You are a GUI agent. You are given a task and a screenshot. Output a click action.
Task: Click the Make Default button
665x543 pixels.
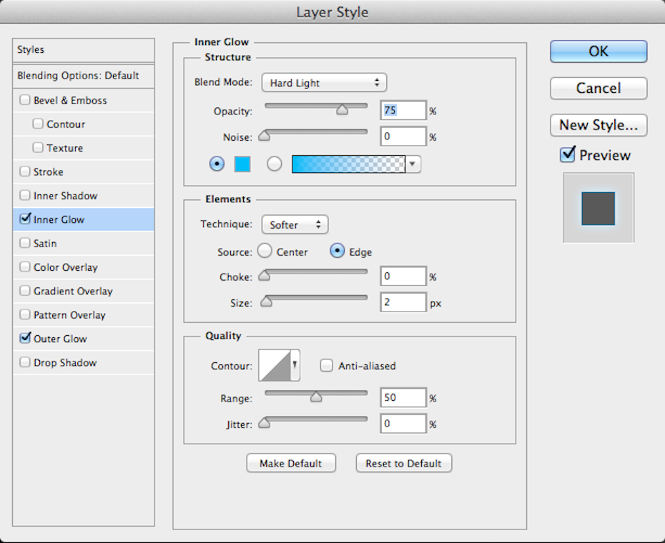coord(291,463)
